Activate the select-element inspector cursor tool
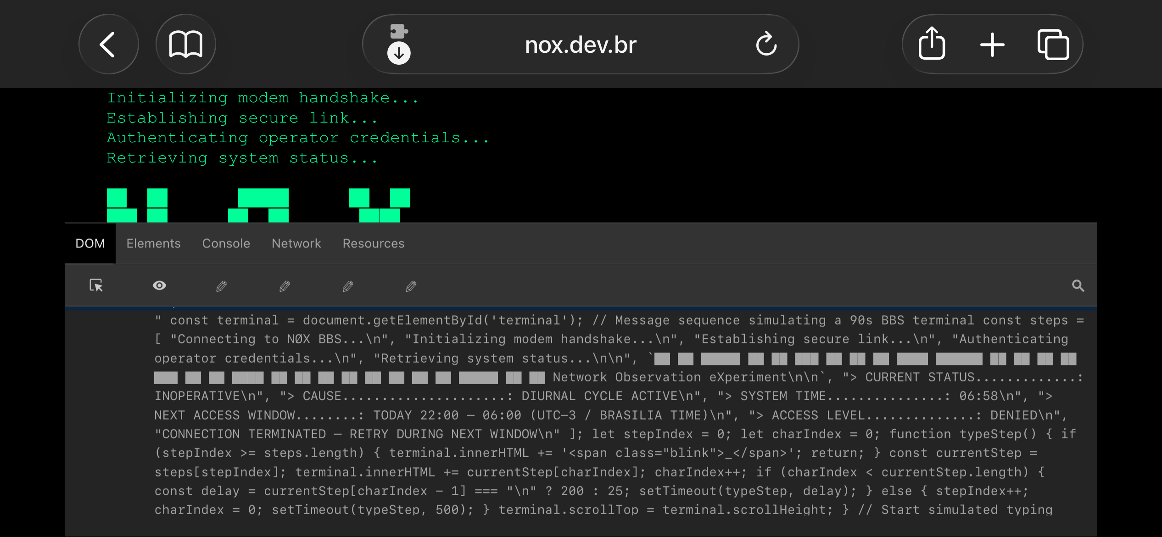This screenshot has height=537, width=1162. (x=96, y=285)
